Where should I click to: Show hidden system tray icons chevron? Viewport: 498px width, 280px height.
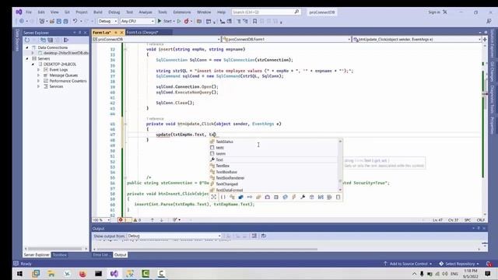414,274
